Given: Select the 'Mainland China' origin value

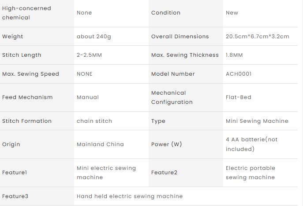Looking at the screenshot, I should click(100, 144).
